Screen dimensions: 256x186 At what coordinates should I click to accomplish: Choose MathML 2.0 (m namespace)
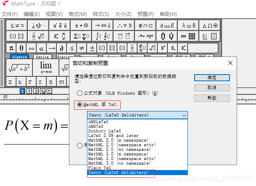click(x=137, y=140)
